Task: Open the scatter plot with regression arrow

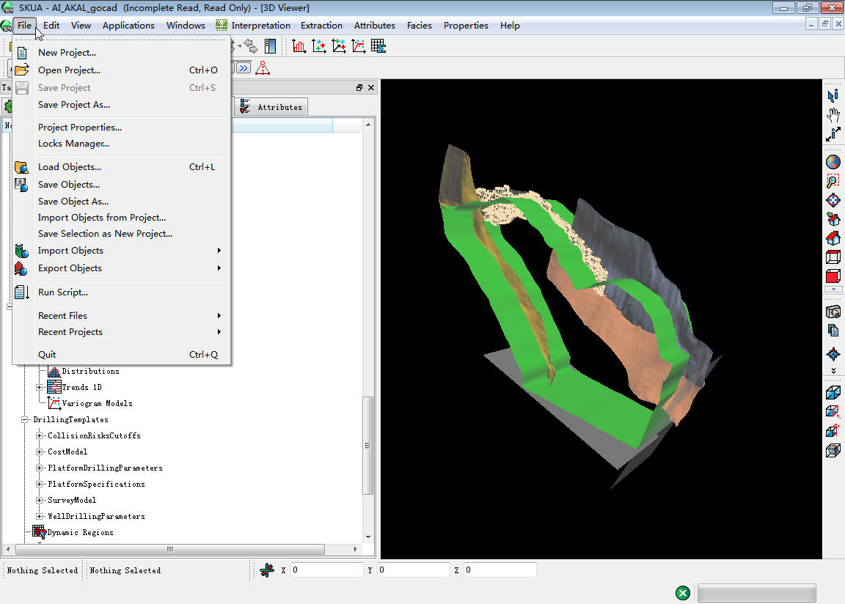Action: 339,46
